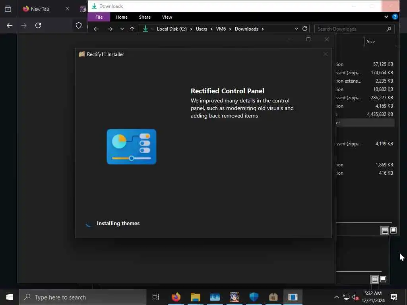The width and height of the screenshot is (407, 305).
Task: Open the clock showing 5:32 AM
Action: [x=373, y=297]
